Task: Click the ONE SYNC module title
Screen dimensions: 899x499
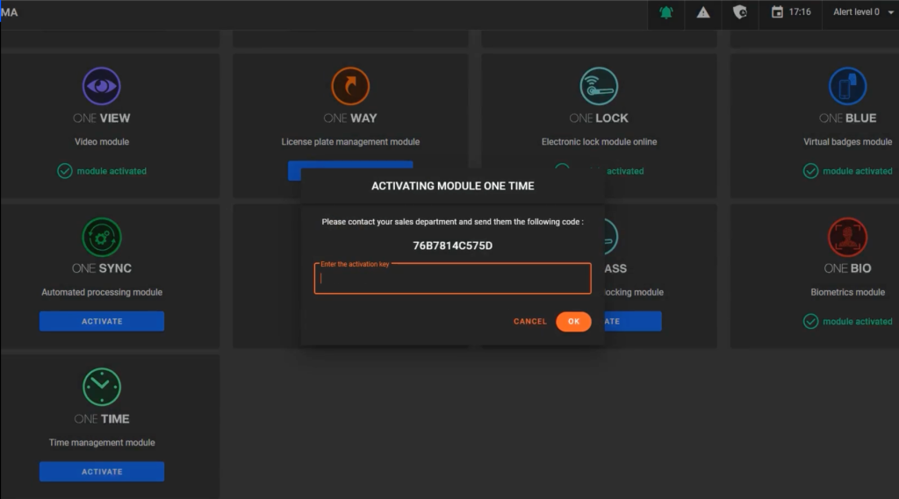Action: [x=102, y=268]
